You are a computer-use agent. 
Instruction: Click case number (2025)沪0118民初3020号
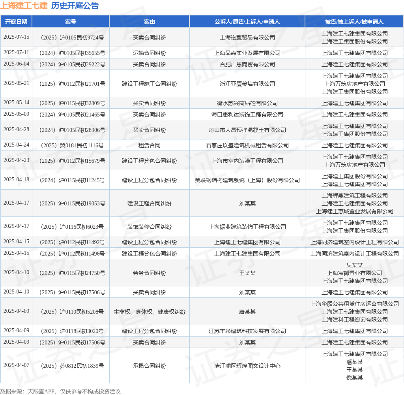(72, 331)
